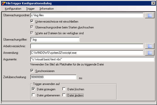Enable Datei umbenennen trigger option

click(x=34, y=95)
